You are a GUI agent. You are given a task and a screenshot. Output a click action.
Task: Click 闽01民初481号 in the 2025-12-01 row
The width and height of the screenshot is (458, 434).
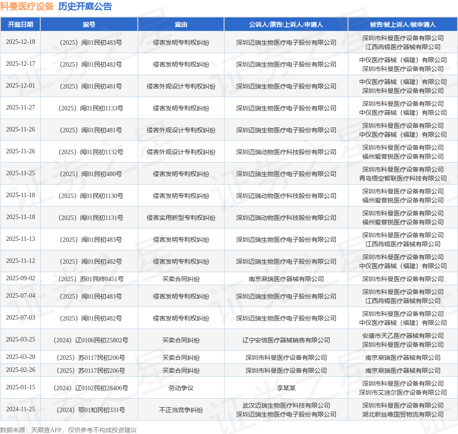(102, 86)
